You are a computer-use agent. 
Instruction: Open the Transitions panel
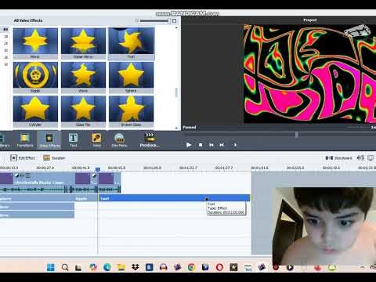coord(25,140)
